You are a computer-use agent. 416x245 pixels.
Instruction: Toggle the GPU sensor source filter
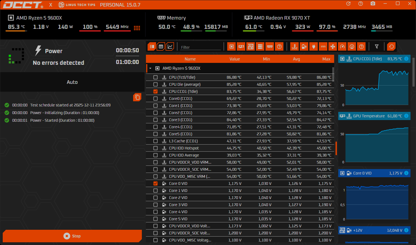pyautogui.click(x=241, y=47)
